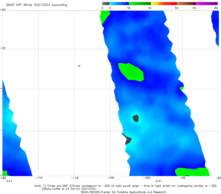Select the magenta segment of the color bar
Screen dimensions: 221x194
[x=207, y=4]
